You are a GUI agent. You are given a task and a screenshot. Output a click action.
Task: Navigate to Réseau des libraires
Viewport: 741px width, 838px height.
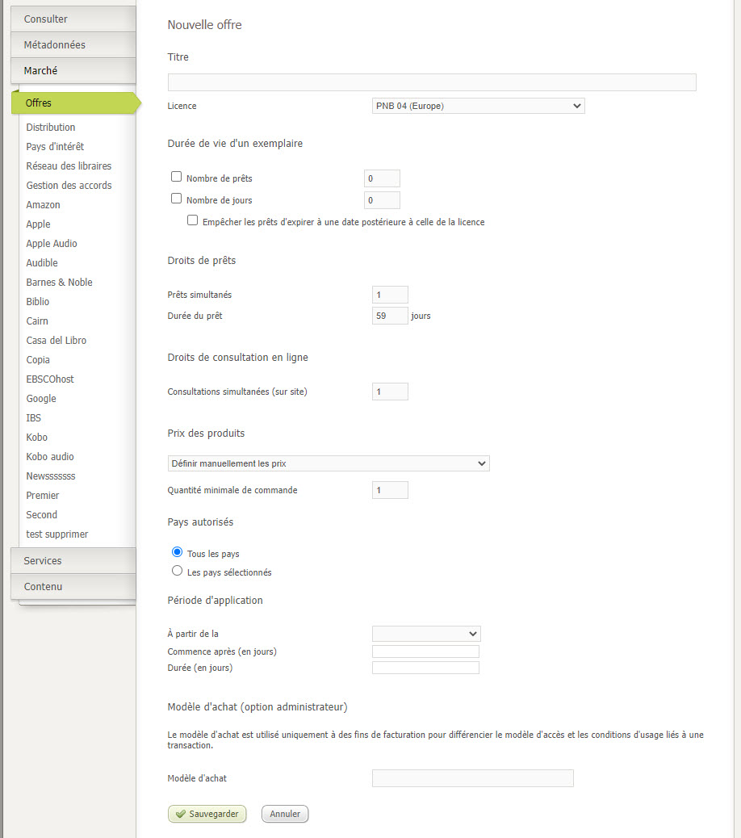69,166
